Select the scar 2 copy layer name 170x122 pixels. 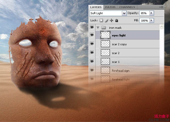pos(119,44)
